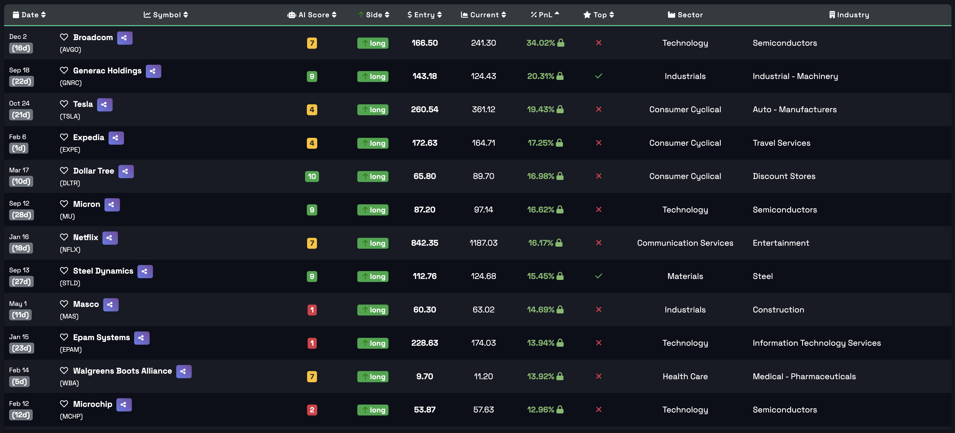Click the long badge in Masco's row
The width and height of the screenshot is (955, 433).
pyautogui.click(x=373, y=310)
